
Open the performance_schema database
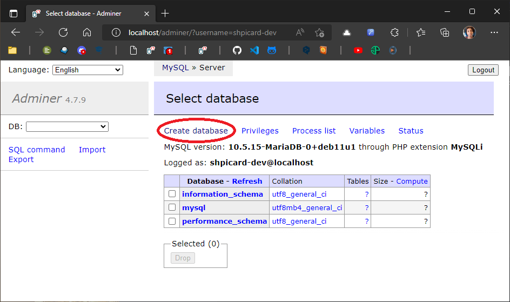[x=224, y=221]
